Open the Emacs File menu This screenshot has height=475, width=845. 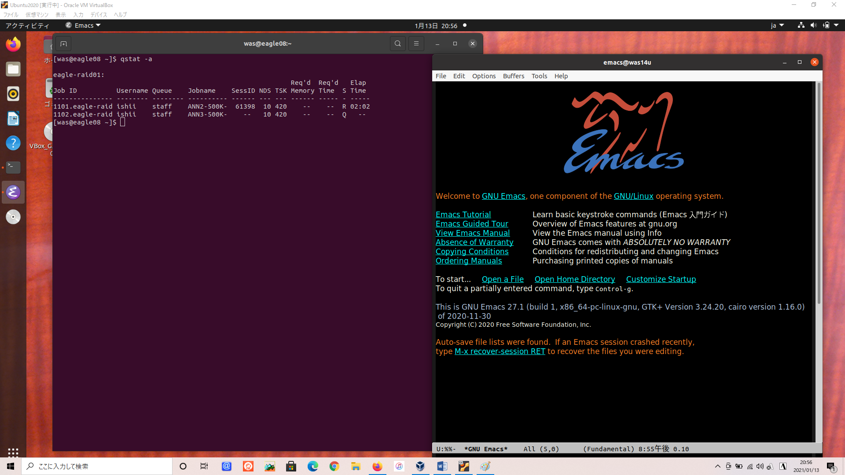(x=441, y=76)
